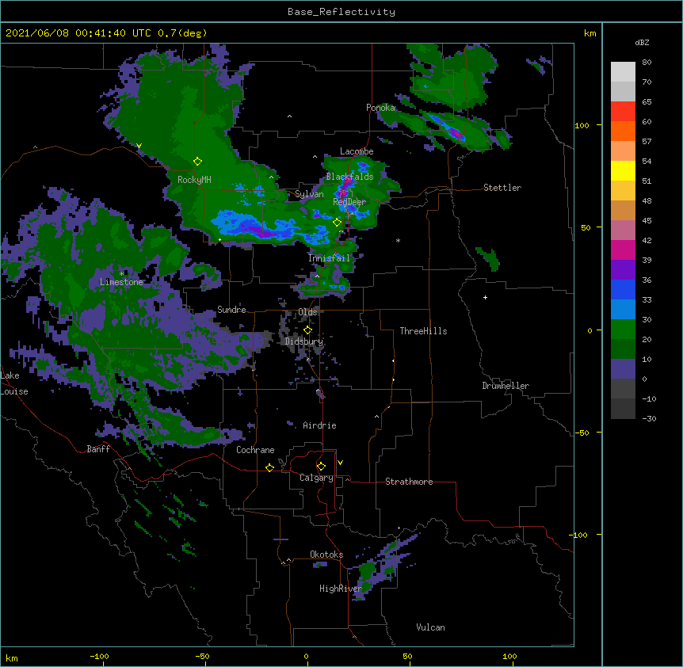The image size is (683, 667).
Task: Pick the orange 60-57 dBZ legend swatch
Action: click(x=623, y=131)
